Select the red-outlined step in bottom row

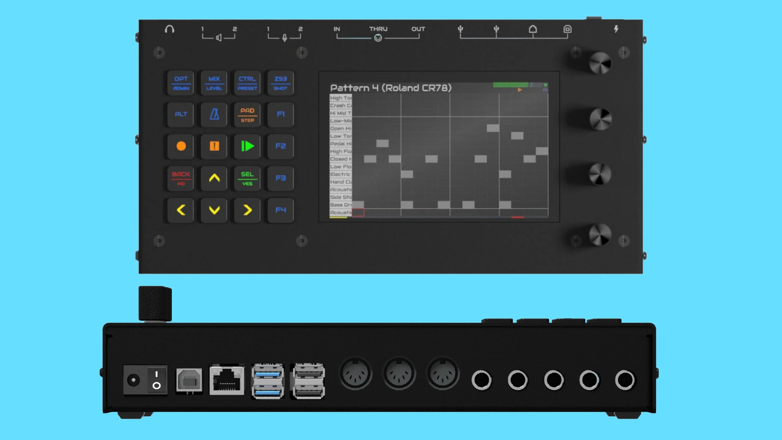pyautogui.click(x=358, y=213)
